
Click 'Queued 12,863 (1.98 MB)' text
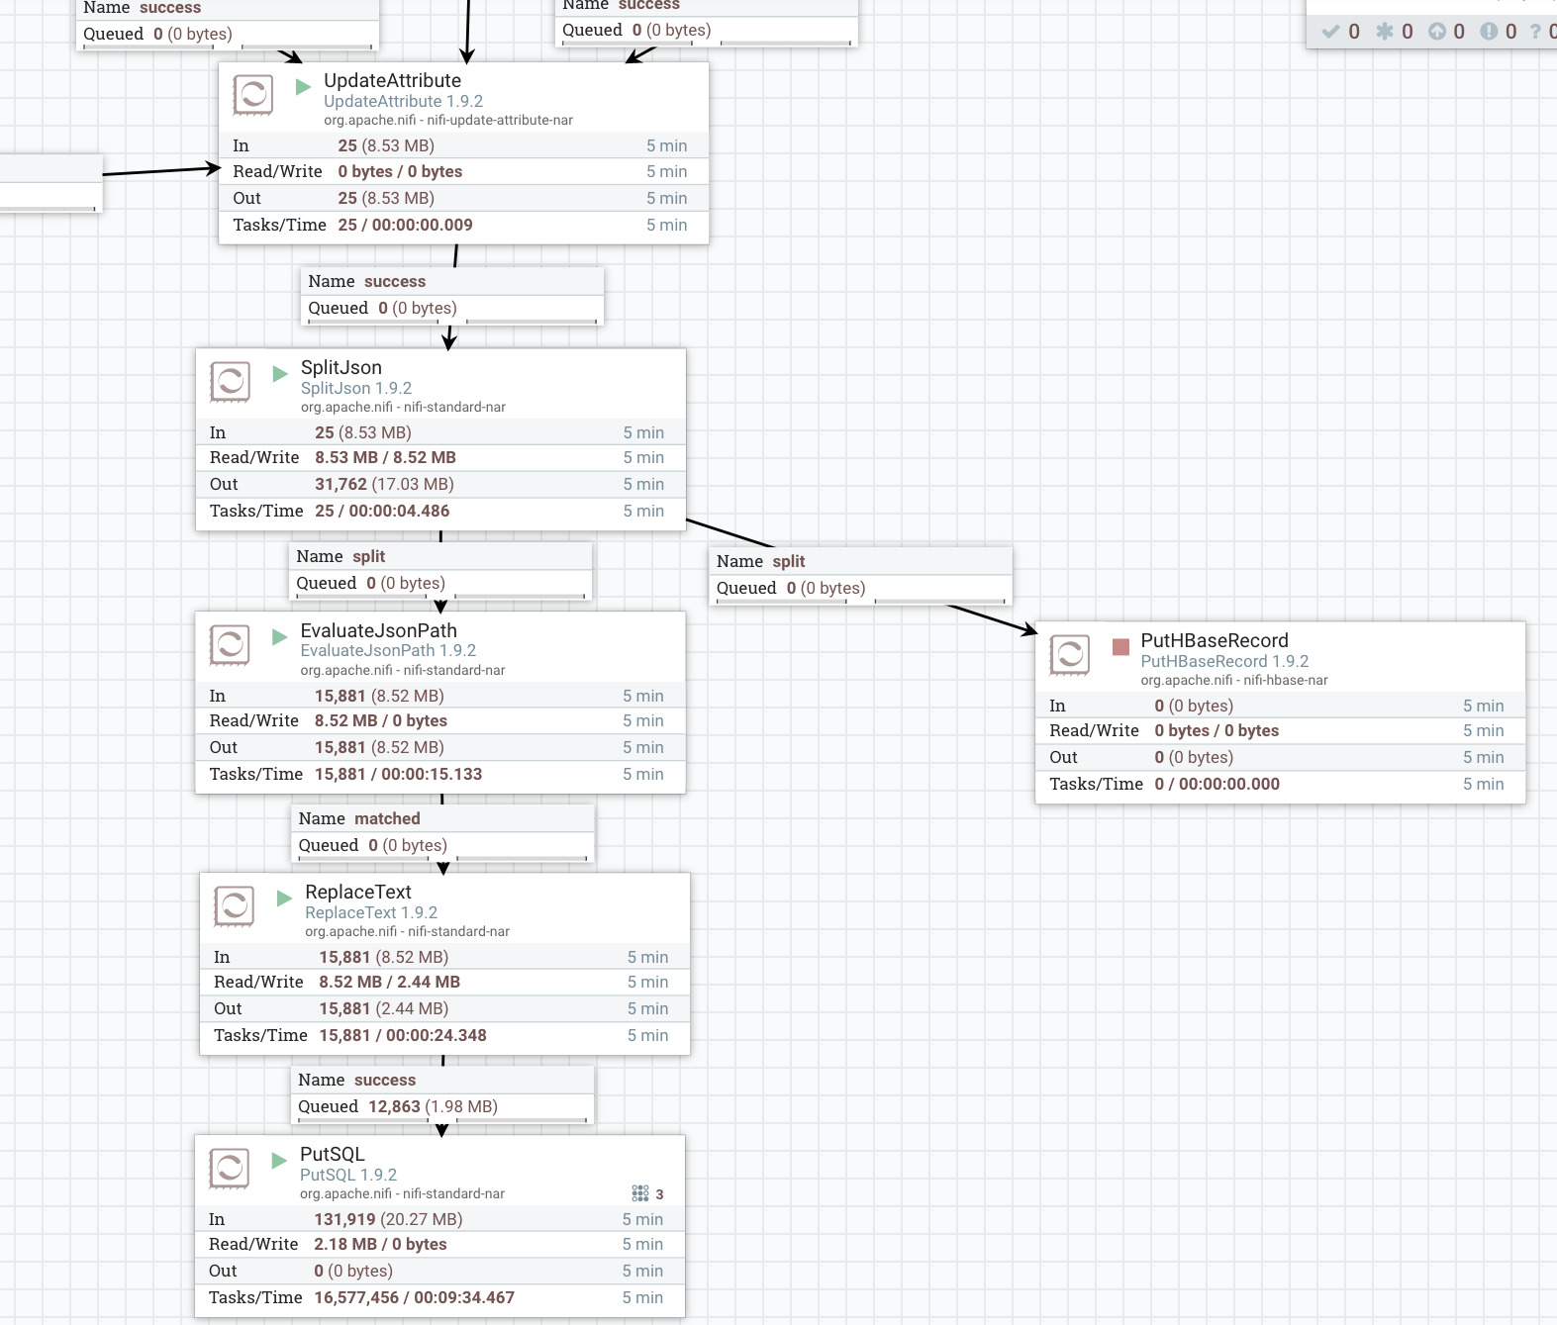pyautogui.click(x=398, y=1106)
